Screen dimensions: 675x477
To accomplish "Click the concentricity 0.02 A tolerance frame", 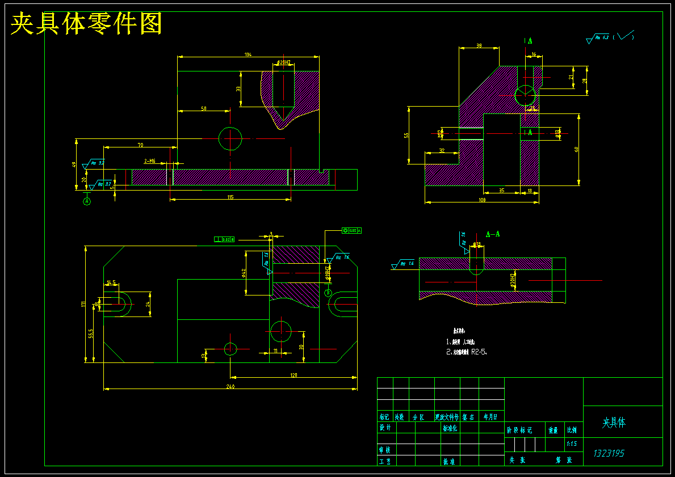I will tap(352, 230).
